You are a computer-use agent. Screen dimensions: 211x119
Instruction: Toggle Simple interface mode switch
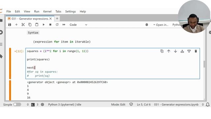pos(17,104)
